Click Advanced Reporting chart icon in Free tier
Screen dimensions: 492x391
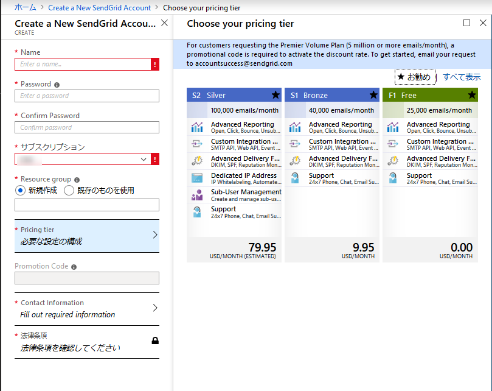tap(393, 127)
